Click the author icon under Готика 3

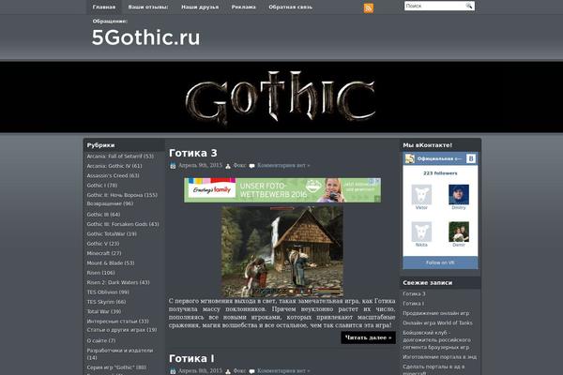[x=228, y=166]
